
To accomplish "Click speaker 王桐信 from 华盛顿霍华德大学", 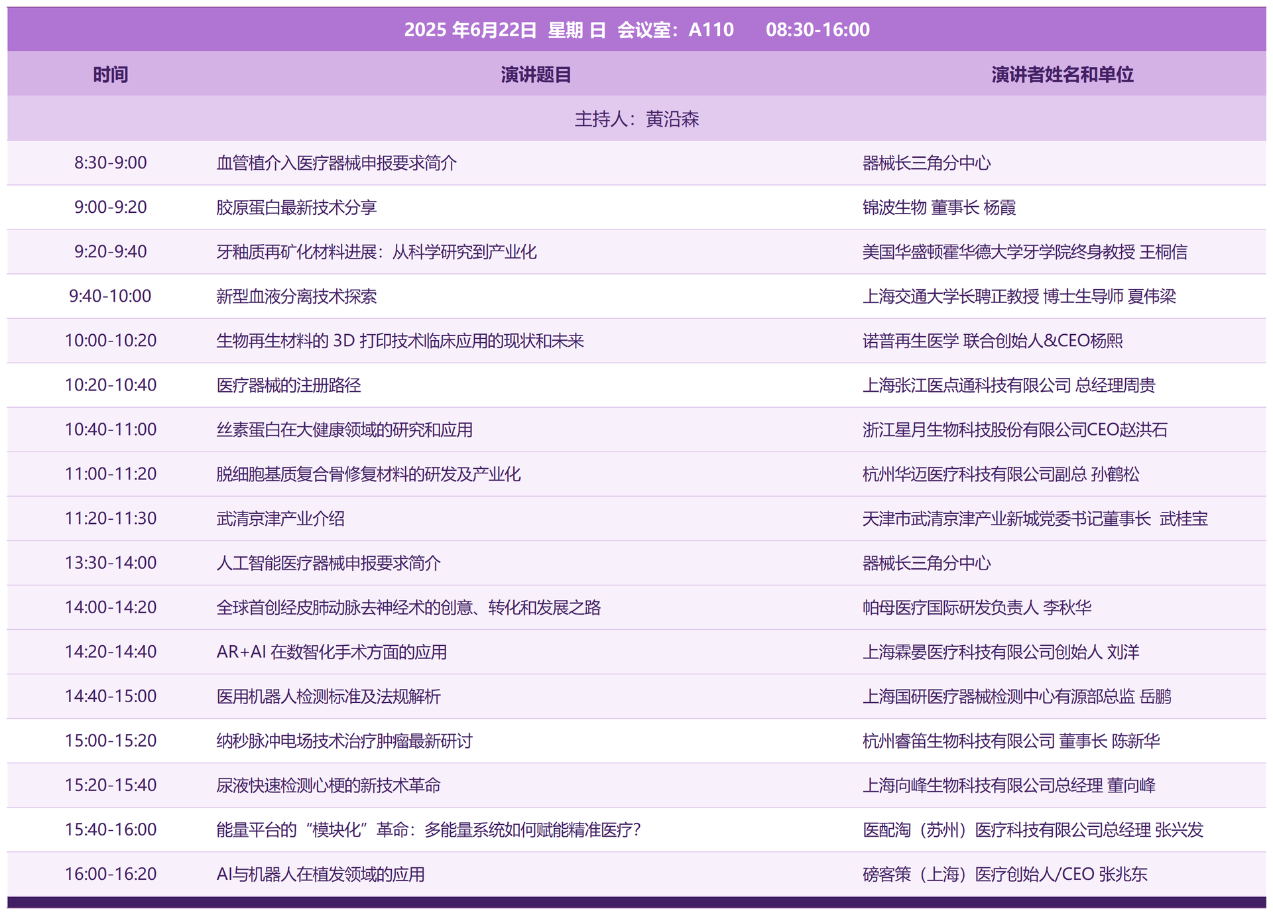I will click(x=1024, y=251).
